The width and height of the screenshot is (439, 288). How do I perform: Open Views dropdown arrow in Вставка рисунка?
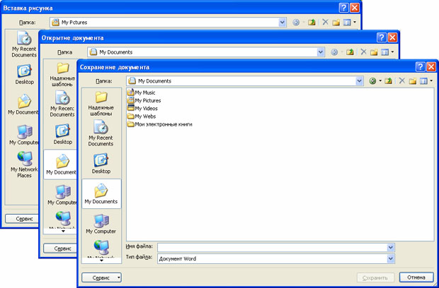point(355,23)
